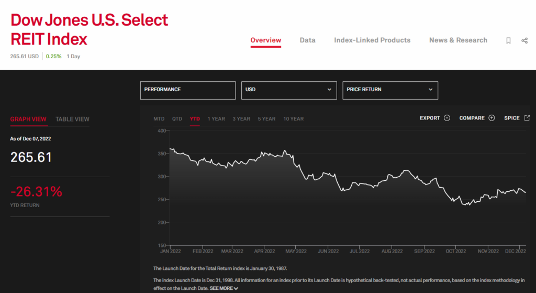Click the bookmark icon in header
This screenshot has height=293, width=536.
(508, 40)
